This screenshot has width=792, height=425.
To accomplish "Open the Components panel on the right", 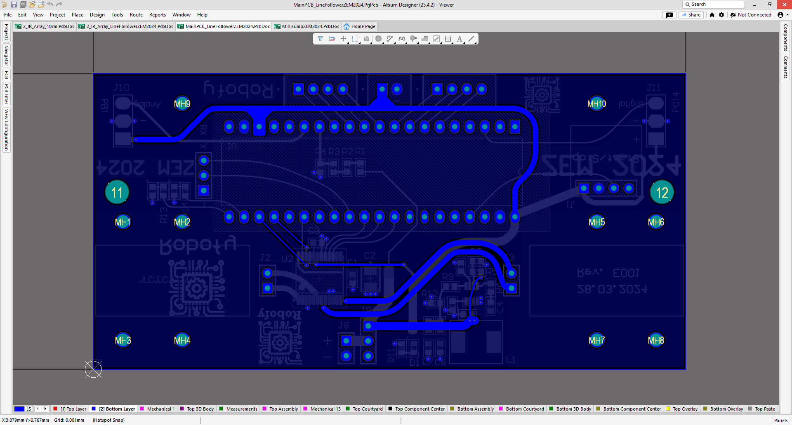I will pos(786,37).
